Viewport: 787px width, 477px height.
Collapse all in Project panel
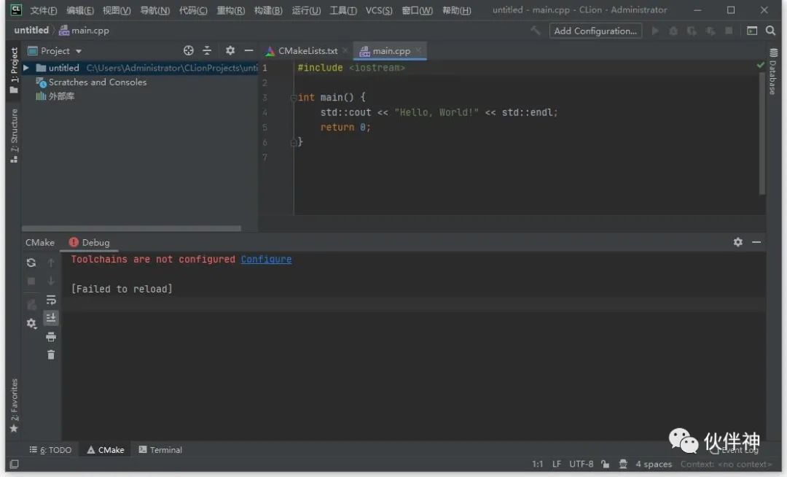207,50
